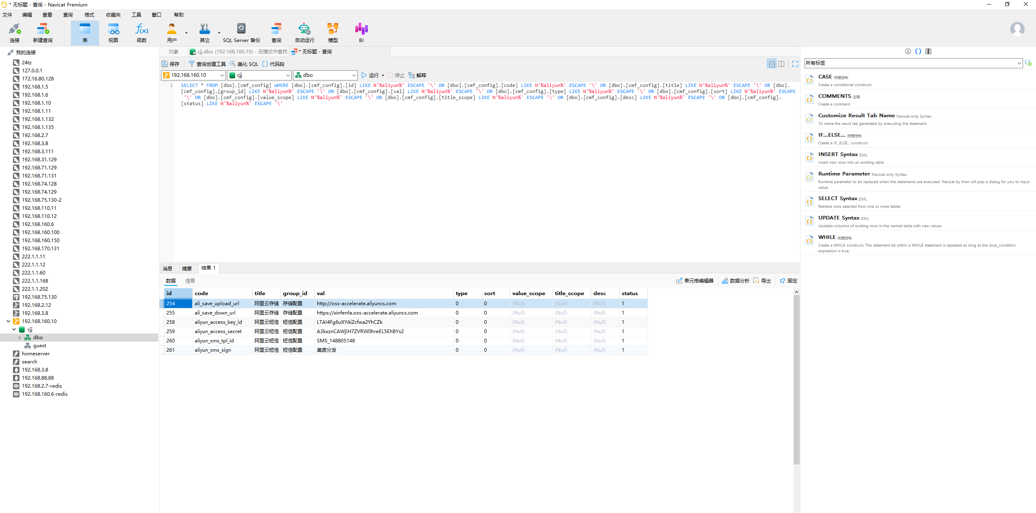Open the 运行 run options arrow
Viewport: 1036px width, 513px height.
point(383,75)
